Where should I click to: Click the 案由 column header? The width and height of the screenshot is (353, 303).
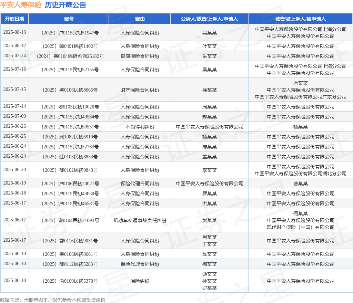(140, 19)
